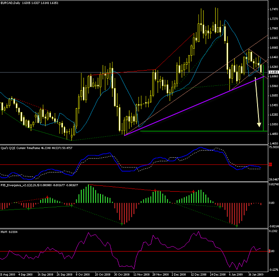The image size is (279, 277).
Task: Click the 24 Dec 2008 date label
Action: [x=218, y=274]
